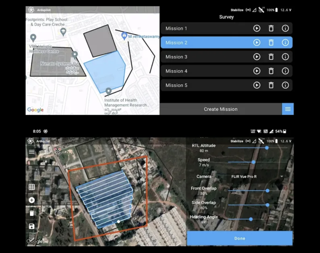Start Mission 1 with its play icon
The height and width of the screenshot is (253, 320).
[257, 29]
